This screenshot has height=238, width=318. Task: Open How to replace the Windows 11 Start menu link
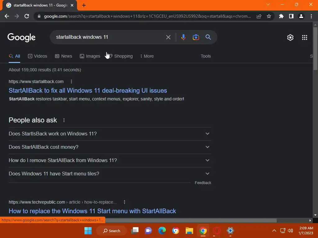92,211
